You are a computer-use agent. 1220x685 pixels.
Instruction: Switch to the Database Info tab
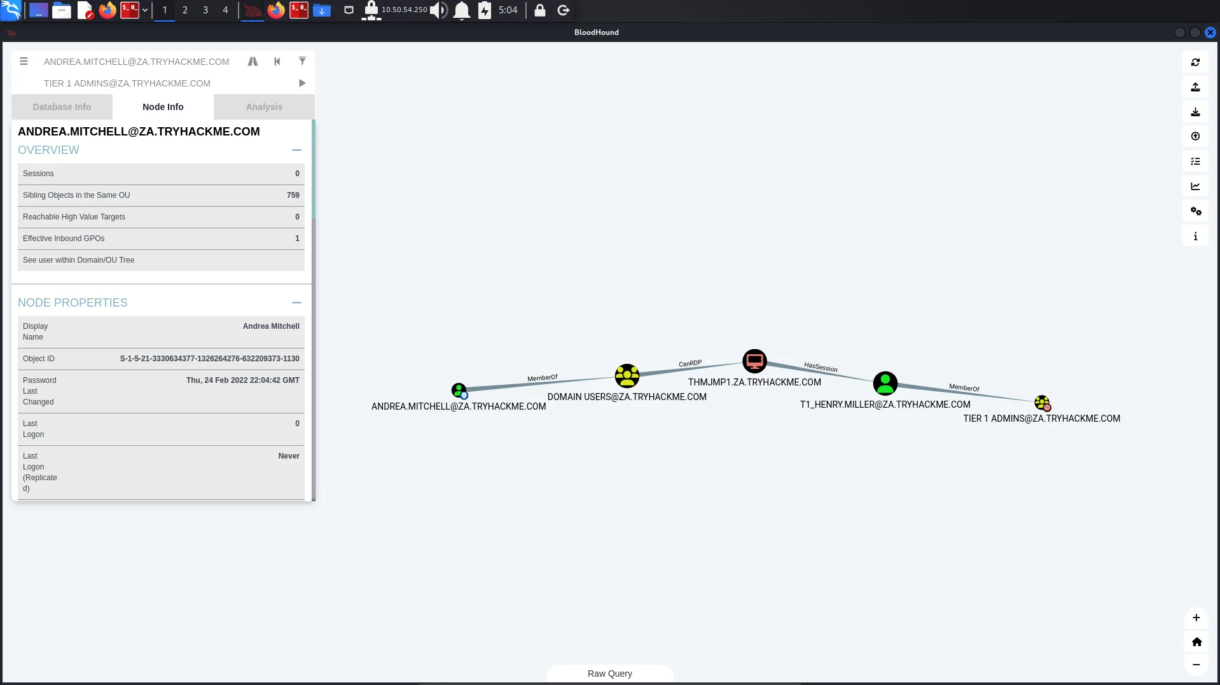(62, 107)
